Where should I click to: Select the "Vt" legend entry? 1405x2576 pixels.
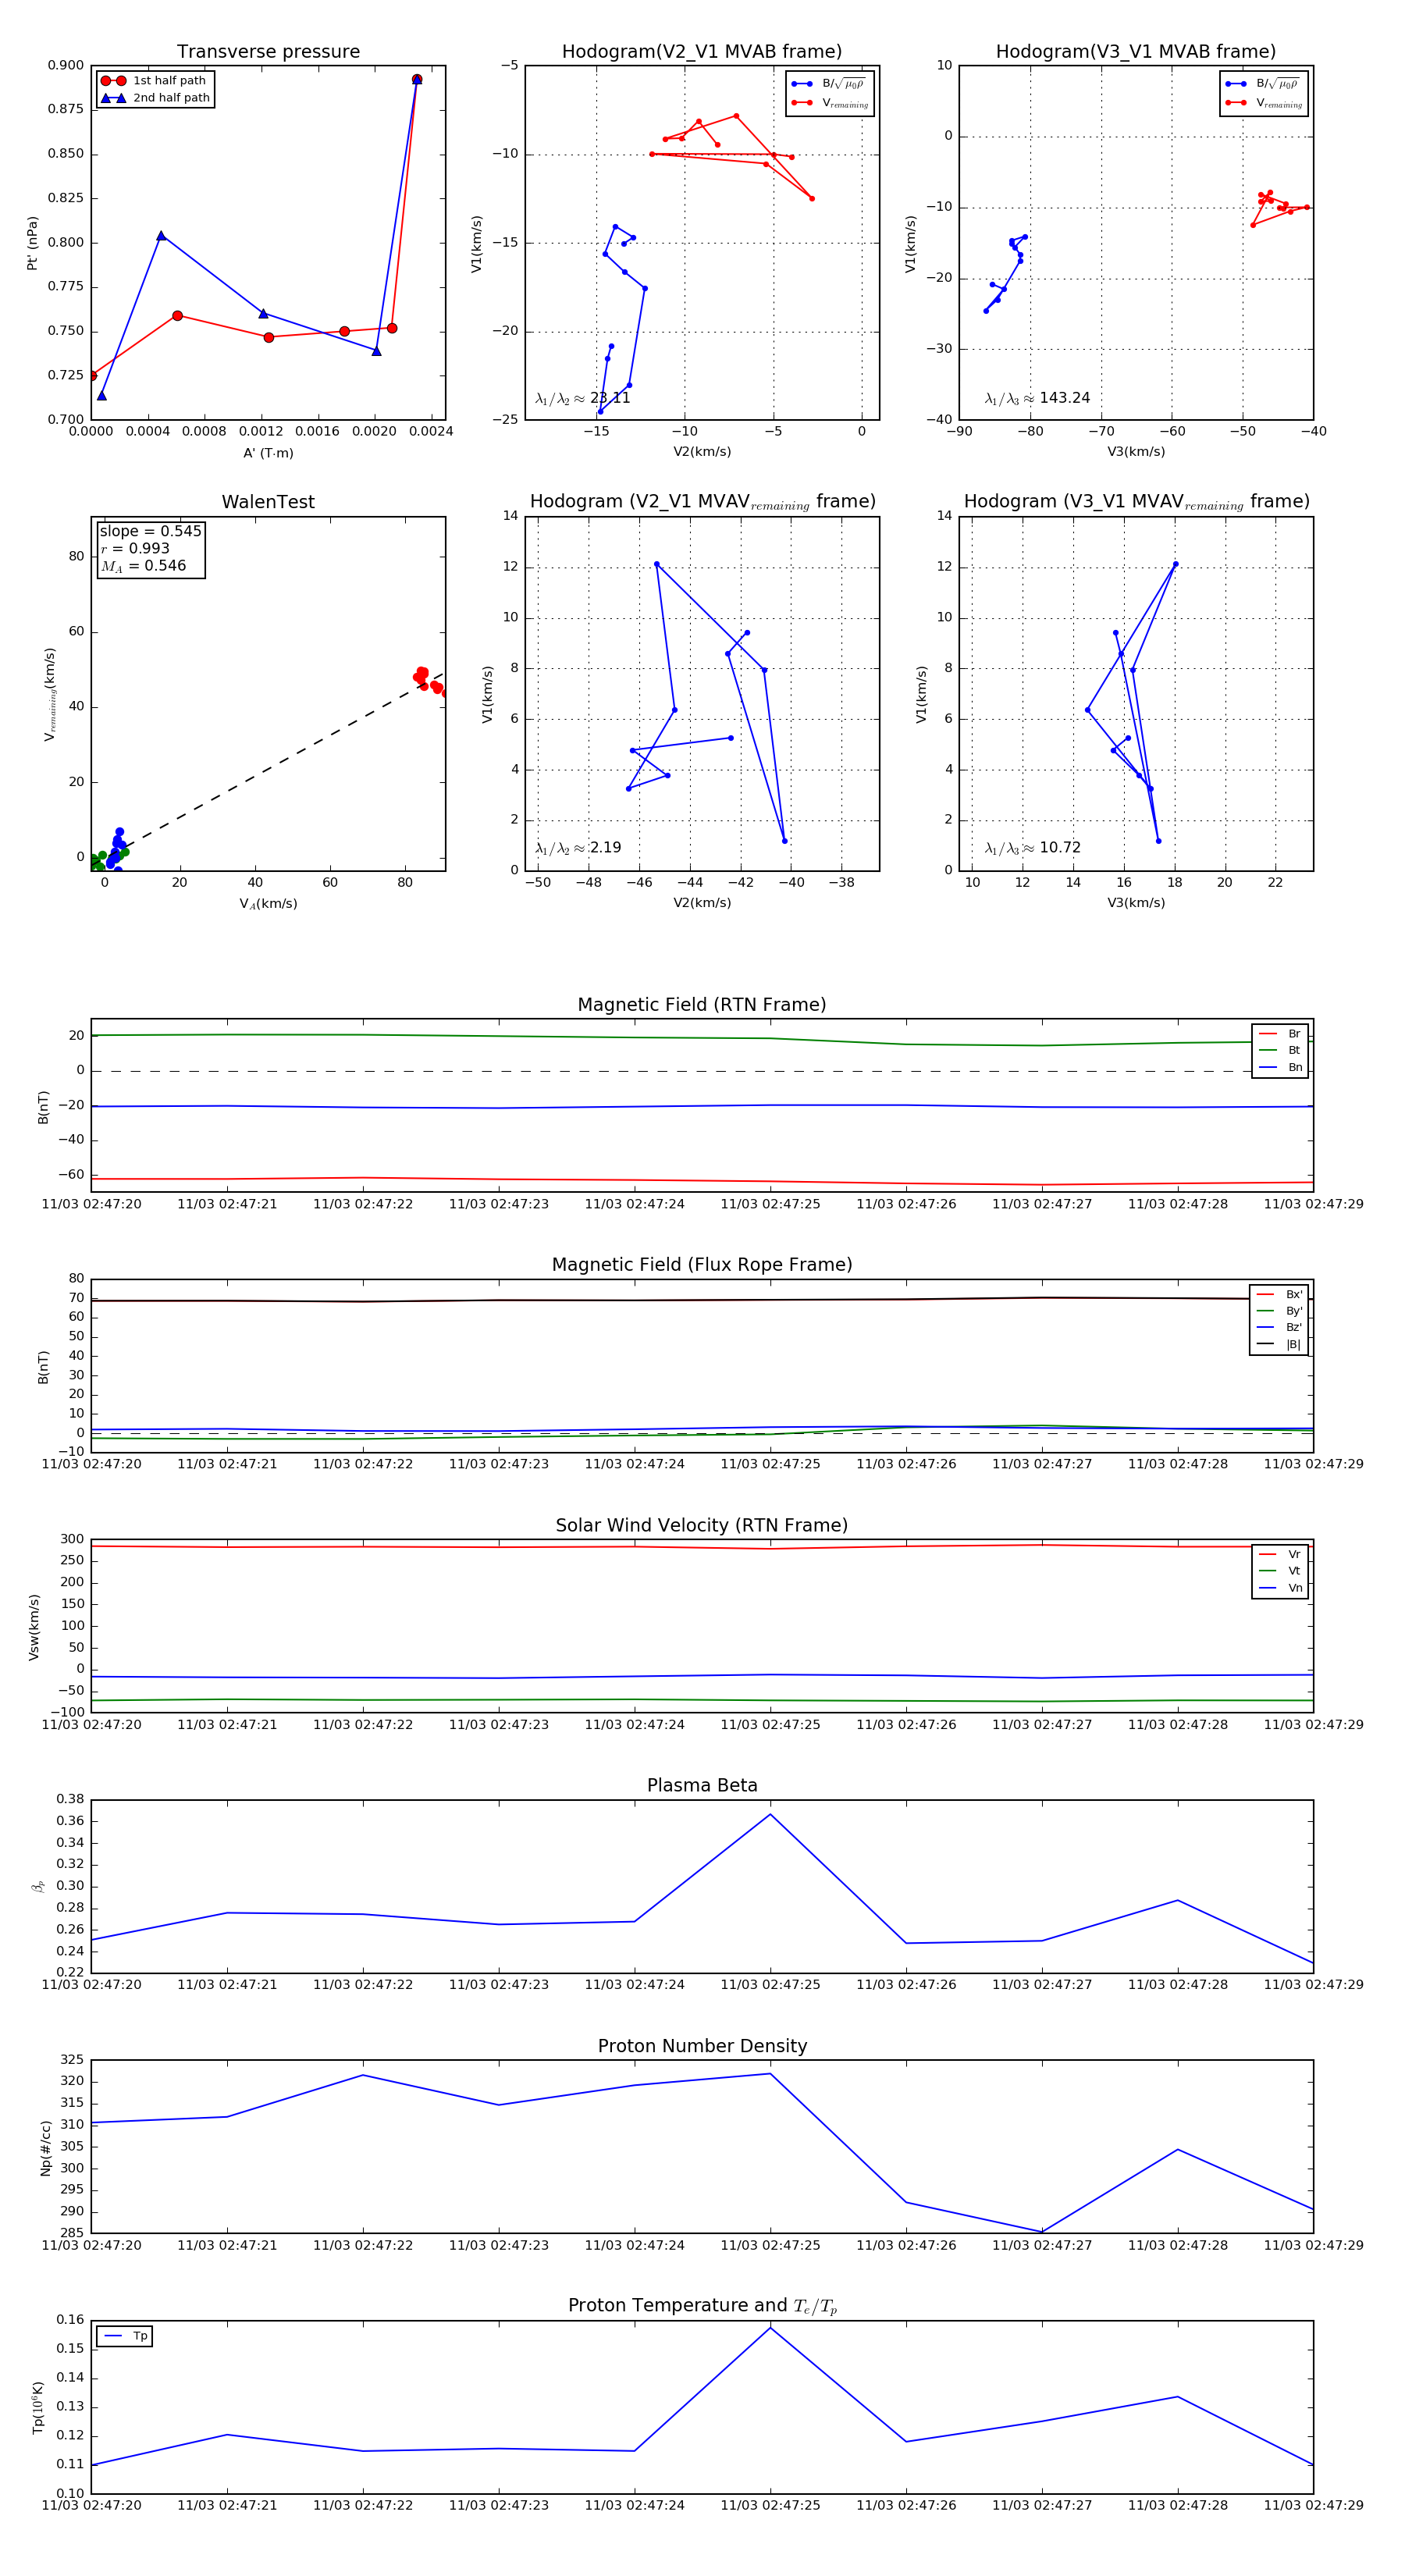tap(1280, 1571)
